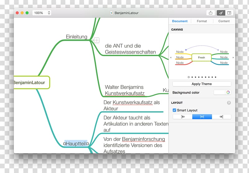Select the Fresh theme preview thumbnail
This screenshot has width=249, height=173.
202,56
